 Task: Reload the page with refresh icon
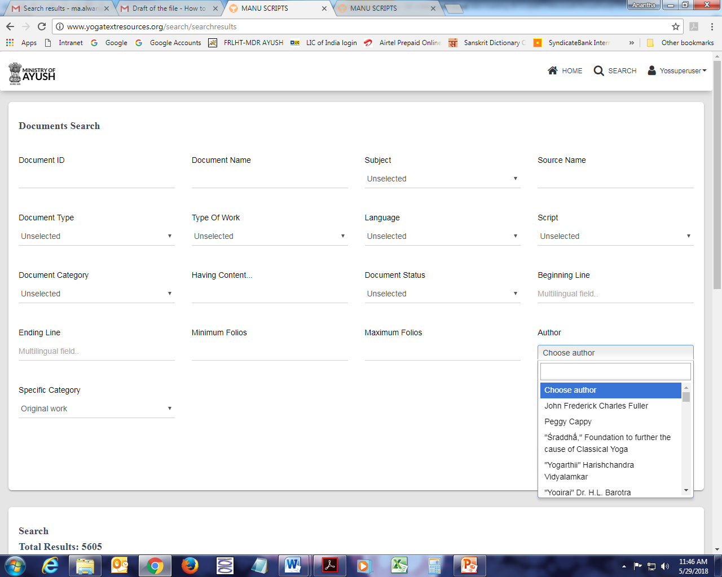click(42, 26)
